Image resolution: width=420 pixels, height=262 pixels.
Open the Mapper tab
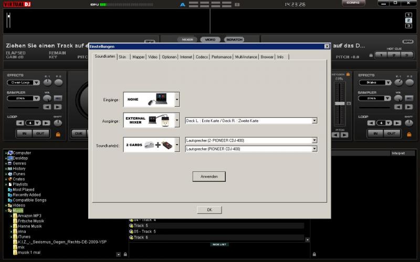coord(138,57)
